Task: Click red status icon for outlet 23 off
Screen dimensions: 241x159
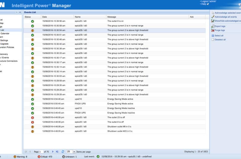Action: click(x=32, y=118)
